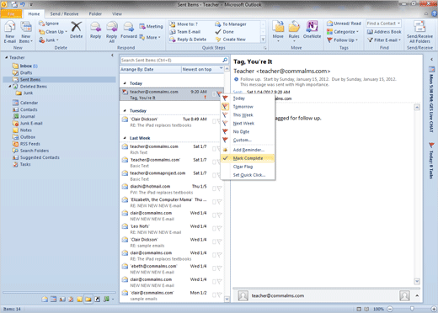Switch to the Send / Receive tab
The width and height of the screenshot is (438, 313).
(x=64, y=13)
